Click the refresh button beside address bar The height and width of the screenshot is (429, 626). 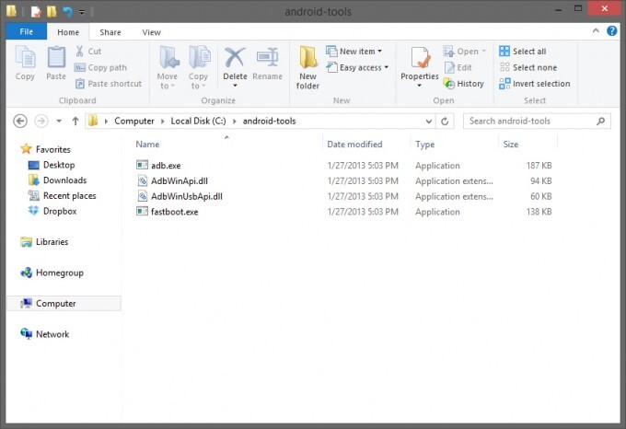pos(446,121)
